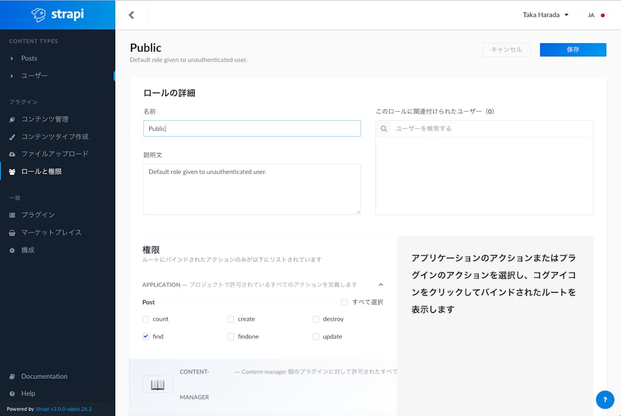
Task: Follow the Strapi v3.0.0-alpha.26.2 link
Action: (63, 409)
